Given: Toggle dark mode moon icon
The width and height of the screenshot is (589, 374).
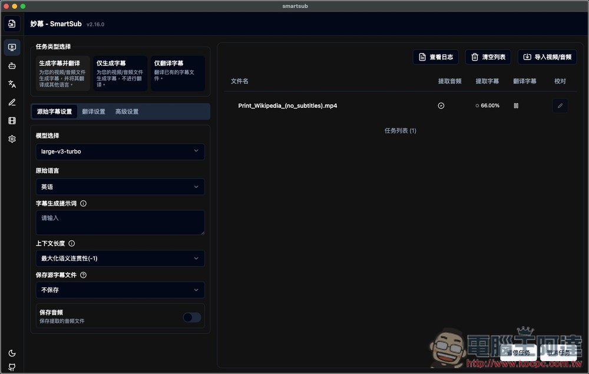Looking at the screenshot, I should 12,353.
